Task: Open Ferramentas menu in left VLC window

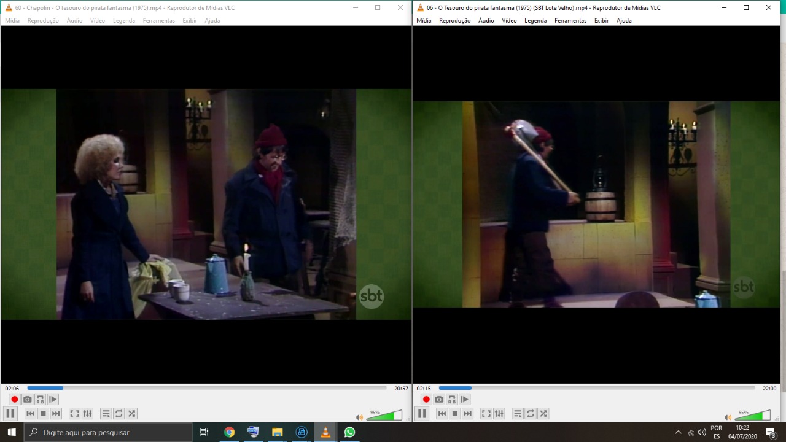Action: click(x=159, y=20)
